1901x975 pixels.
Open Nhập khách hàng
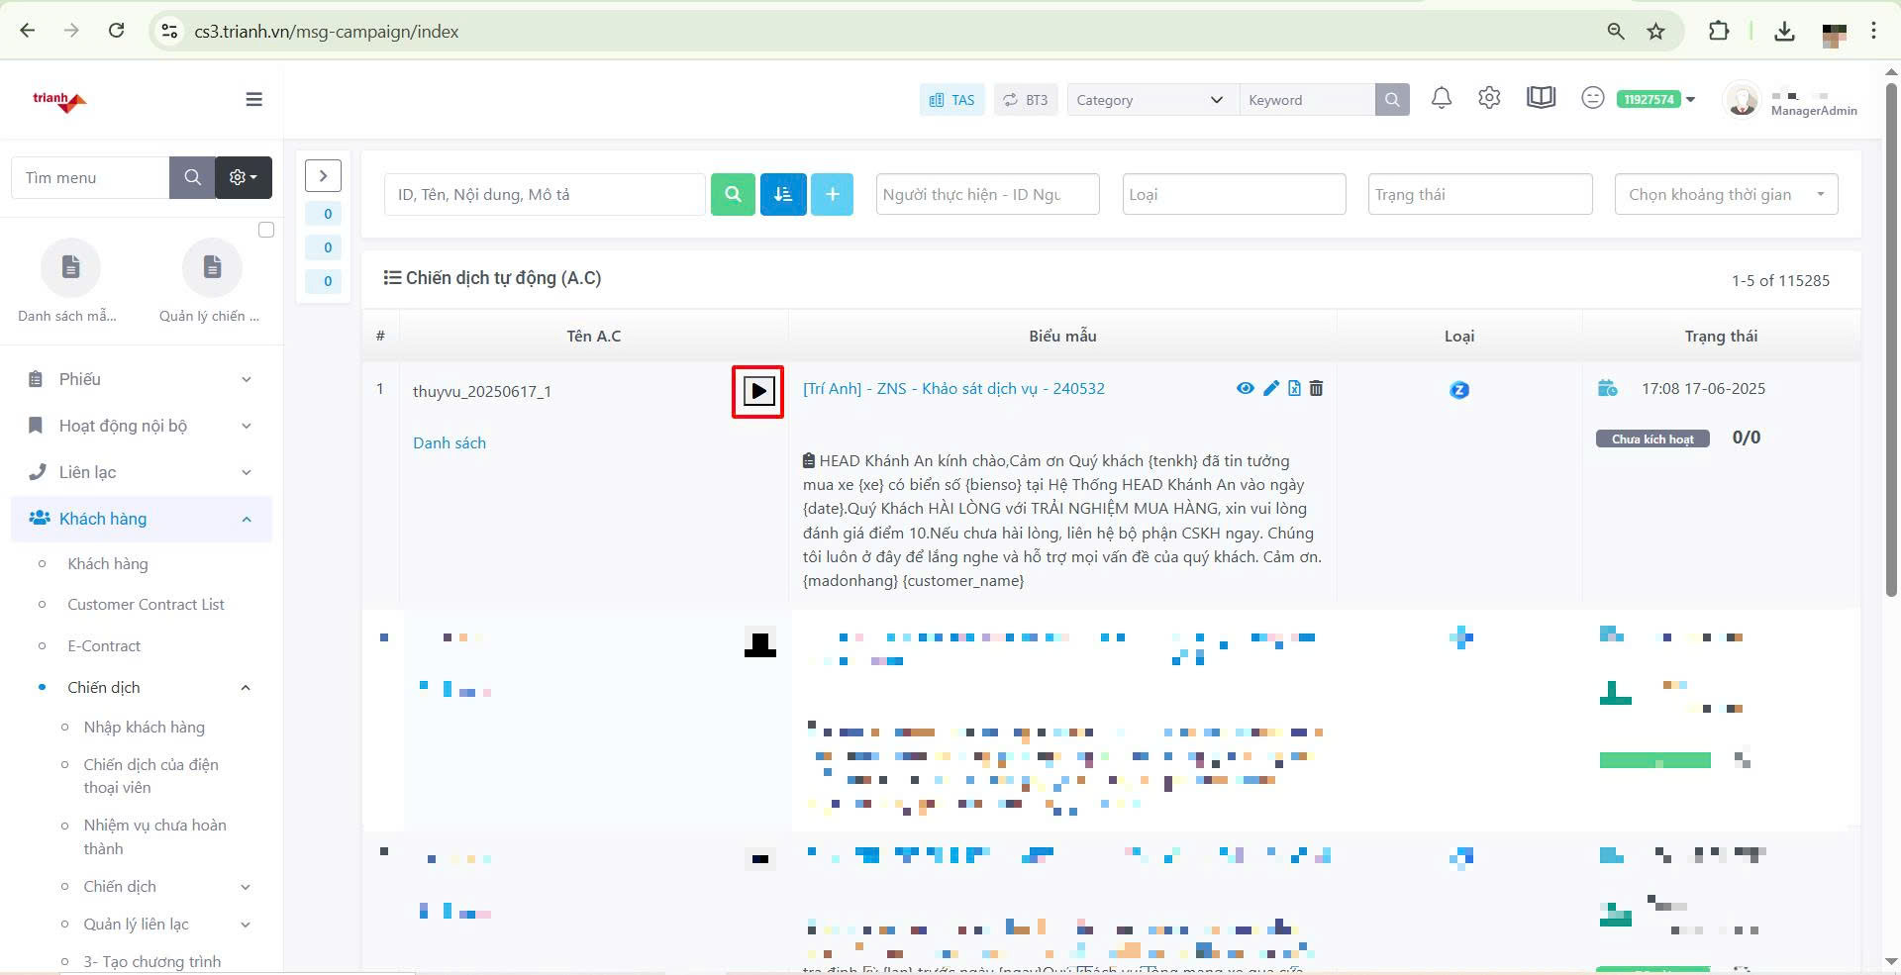point(145,727)
